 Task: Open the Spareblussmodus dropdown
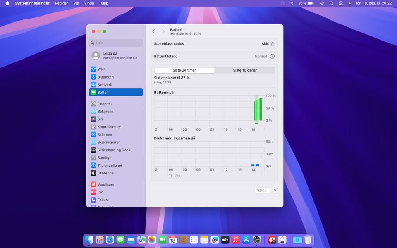coord(268,44)
